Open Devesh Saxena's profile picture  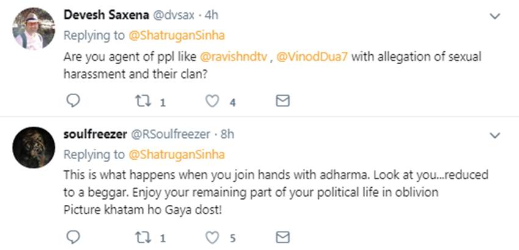34,29
